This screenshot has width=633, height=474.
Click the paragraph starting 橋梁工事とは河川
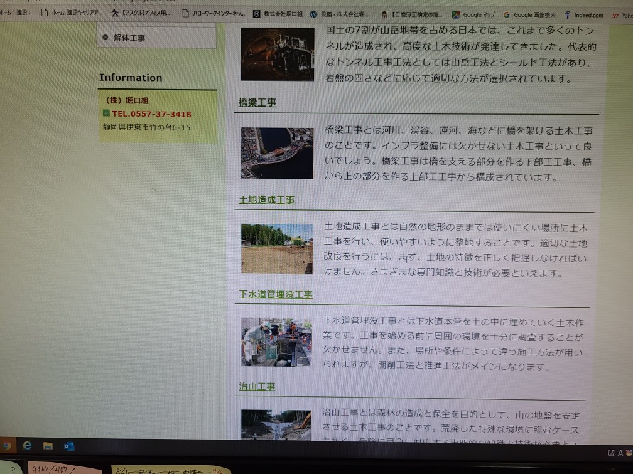pyautogui.click(x=458, y=154)
